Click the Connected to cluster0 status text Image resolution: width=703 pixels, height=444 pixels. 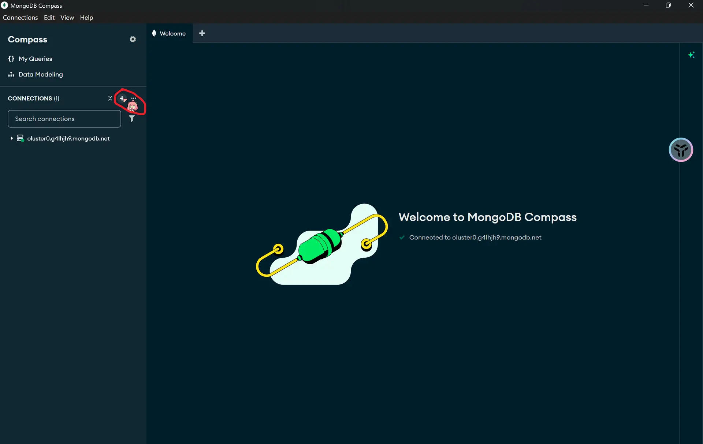point(475,238)
